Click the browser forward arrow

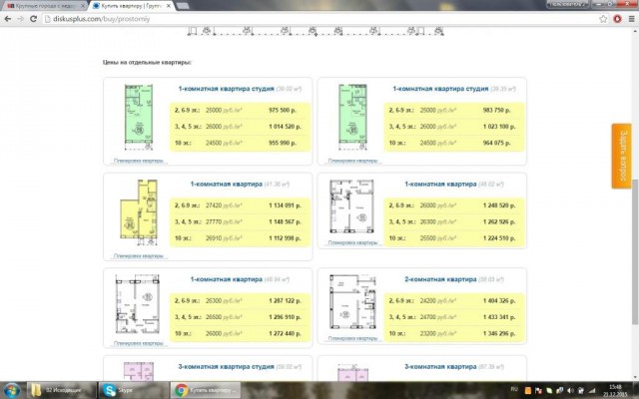20,19
